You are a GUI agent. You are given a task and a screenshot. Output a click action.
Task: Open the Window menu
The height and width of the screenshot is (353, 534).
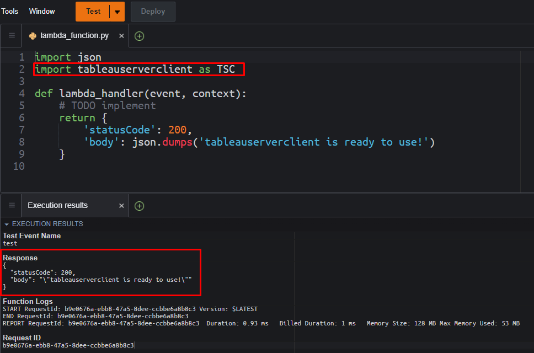click(x=42, y=11)
